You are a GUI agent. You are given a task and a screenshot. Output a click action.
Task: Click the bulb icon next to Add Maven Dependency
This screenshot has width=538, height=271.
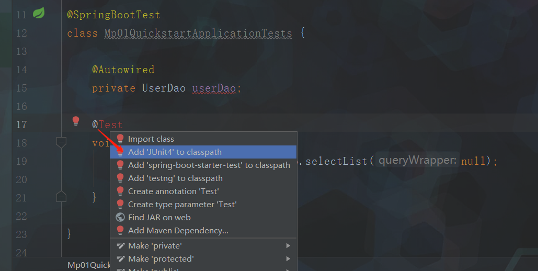120,231
